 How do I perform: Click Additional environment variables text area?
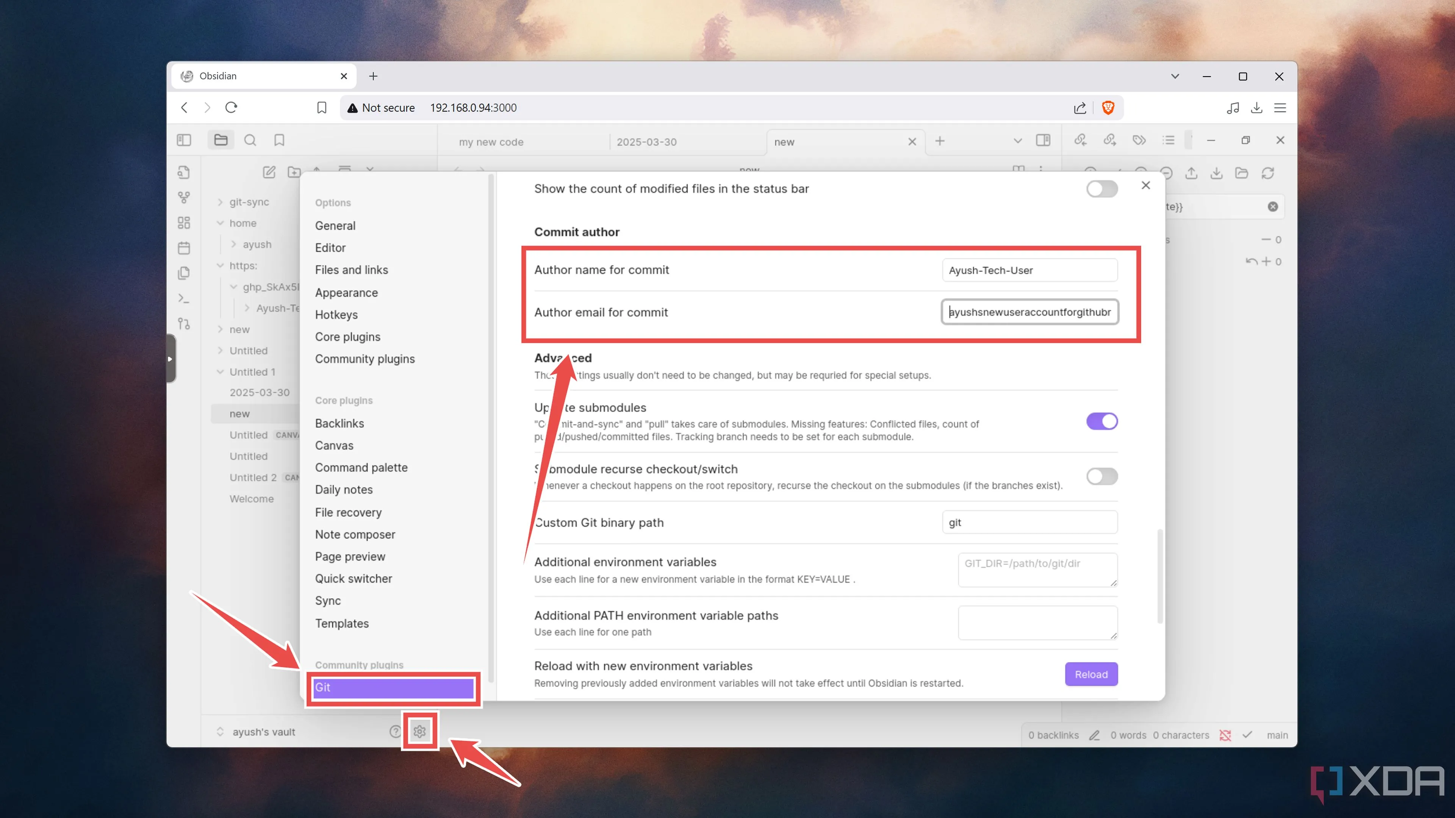point(1037,570)
